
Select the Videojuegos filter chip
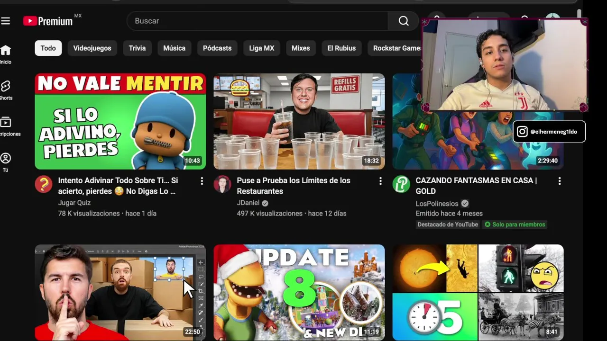92,48
